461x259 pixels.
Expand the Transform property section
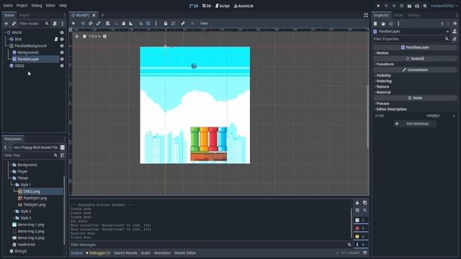pyautogui.click(x=385, y=64)
